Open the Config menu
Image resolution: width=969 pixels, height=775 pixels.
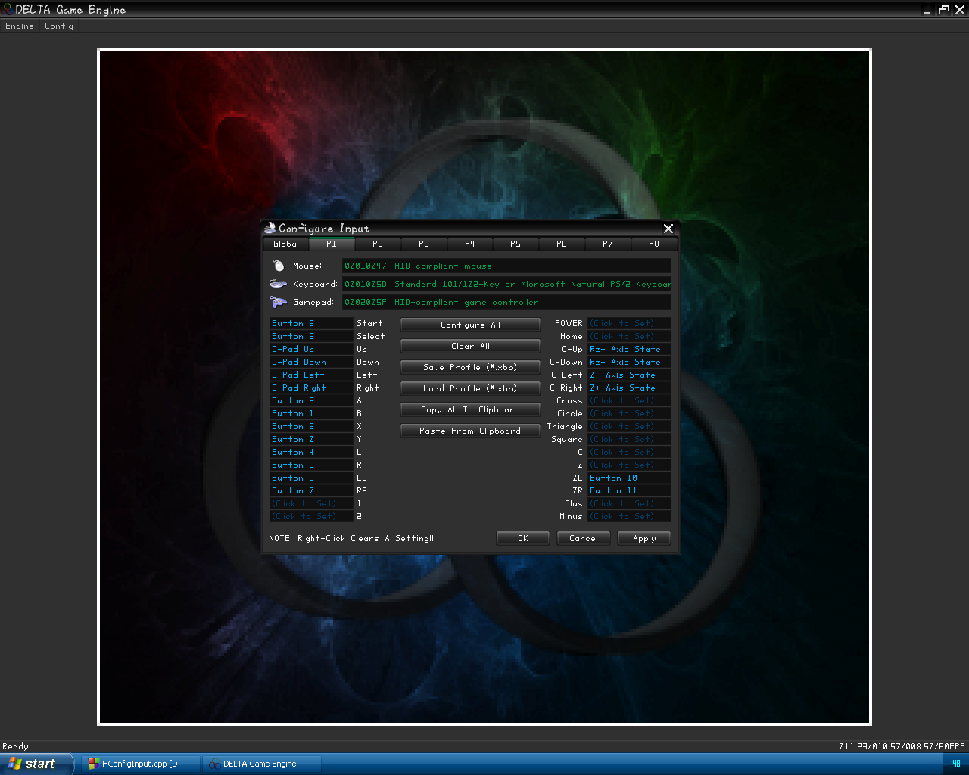point(59,26)
